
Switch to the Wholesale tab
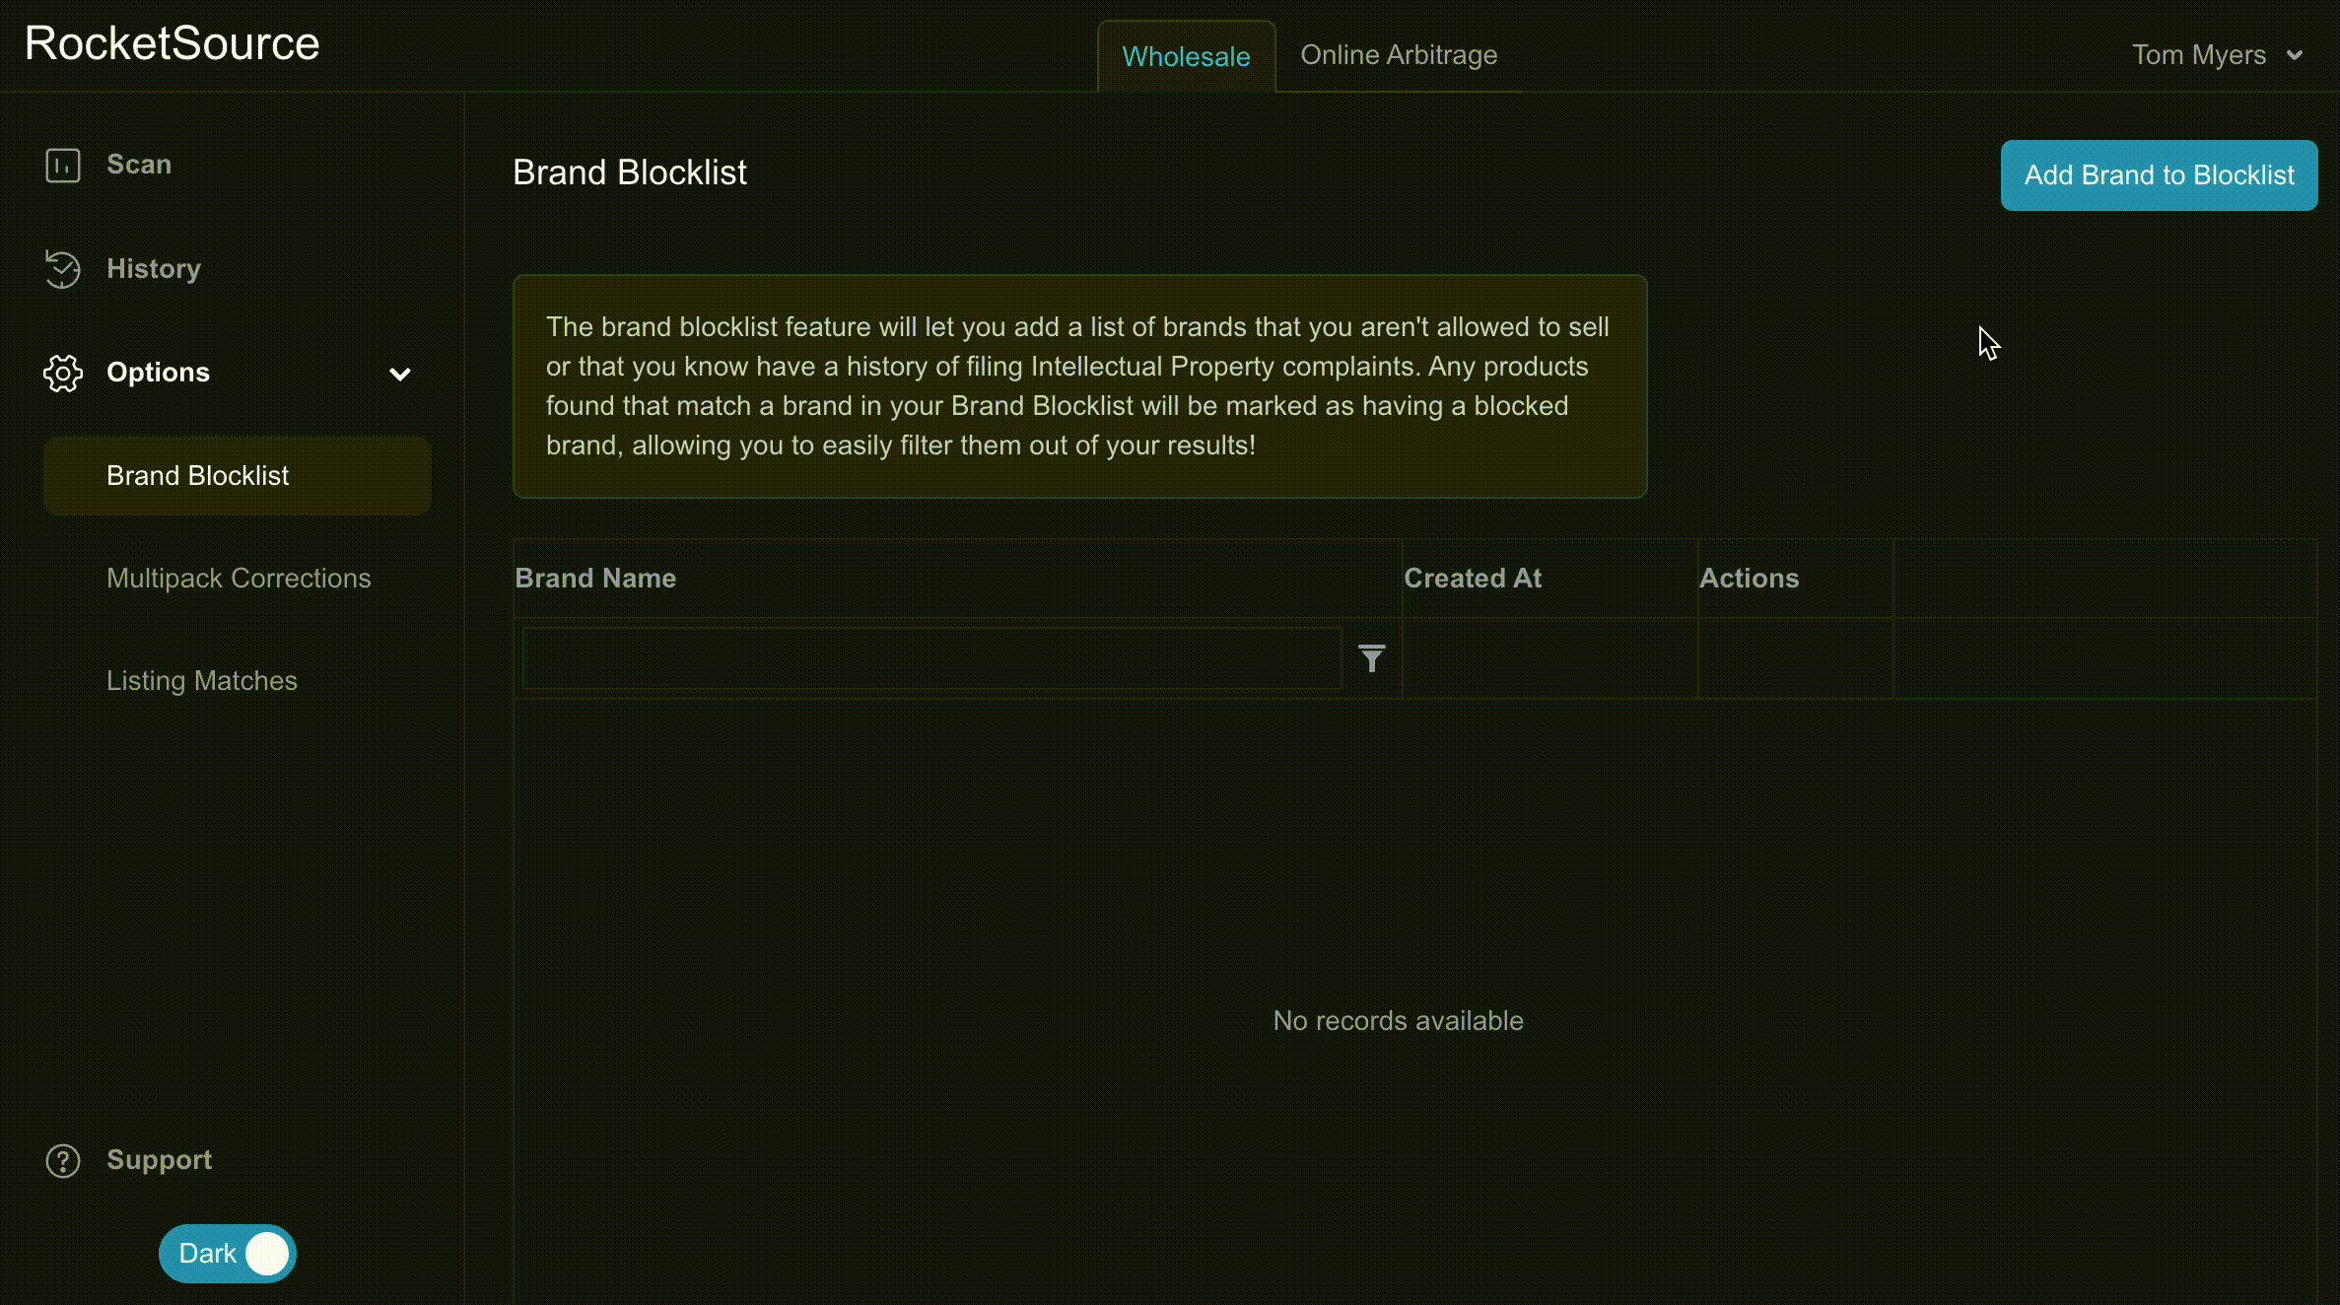[1186, 56]
